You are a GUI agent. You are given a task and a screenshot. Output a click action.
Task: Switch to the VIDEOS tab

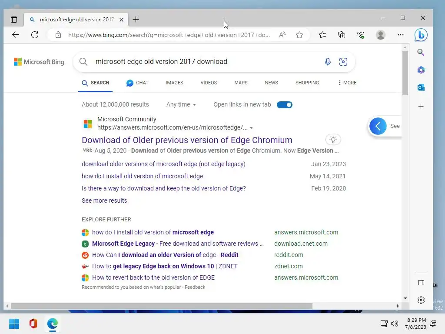209,83
